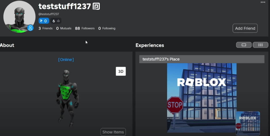Image resolution: width=270 pixels, height=136 pixels.
Task: Click the full-body avatar render
Action: click(68, 98)
